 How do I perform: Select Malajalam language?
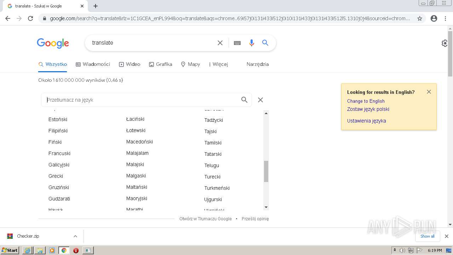(x=137, y=153)
